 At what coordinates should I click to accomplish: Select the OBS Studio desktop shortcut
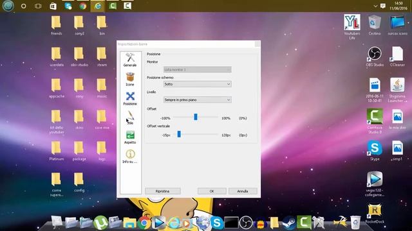coord(375,56)
